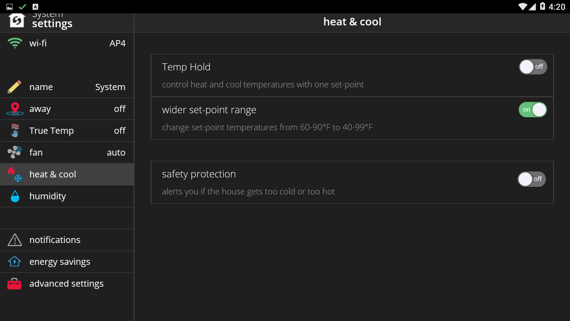Open the humidity settings menu item

pyautogui.click(x=67, y=196)
